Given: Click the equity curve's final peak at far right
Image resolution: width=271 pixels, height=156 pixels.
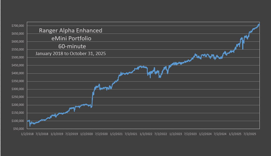Looking at the screenshot, I should tap(259, 24).
